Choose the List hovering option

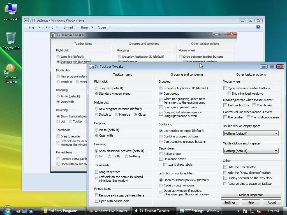(x=99, y=156)
